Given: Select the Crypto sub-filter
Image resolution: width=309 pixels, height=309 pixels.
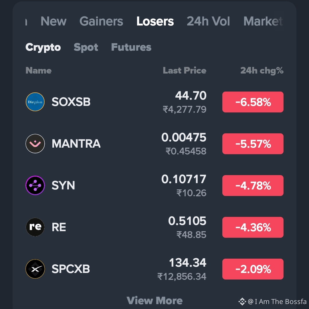Looking at the screenshot, I should coord(43,47).
